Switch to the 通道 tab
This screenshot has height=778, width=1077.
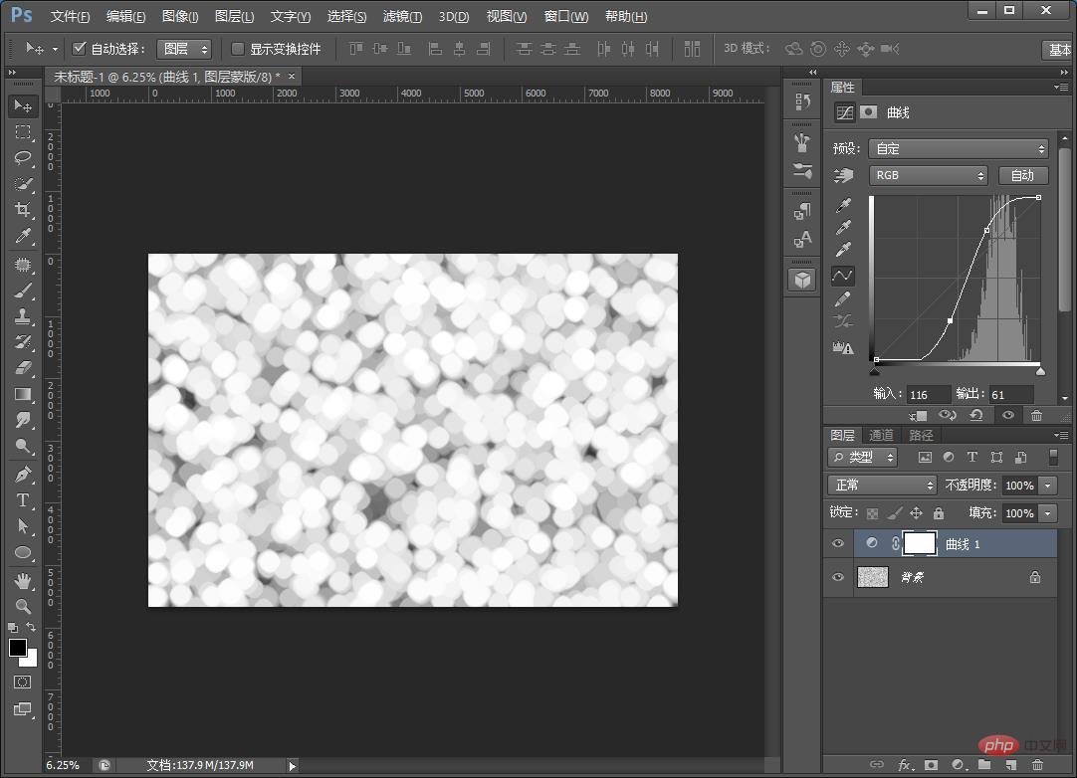881,435
